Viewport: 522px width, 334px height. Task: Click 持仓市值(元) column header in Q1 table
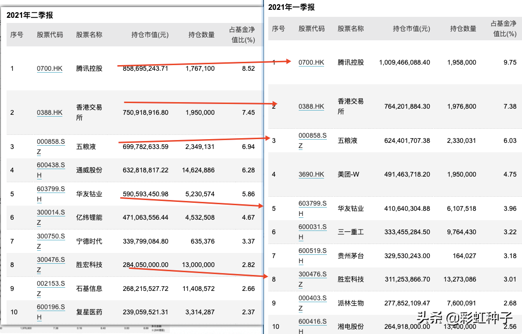pos(411,29)
